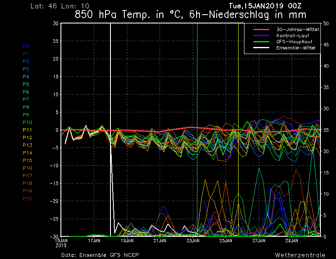336x259 pixels.
Task: Click the Kontroll-Lauf legend text
Action: coord(292,36)
